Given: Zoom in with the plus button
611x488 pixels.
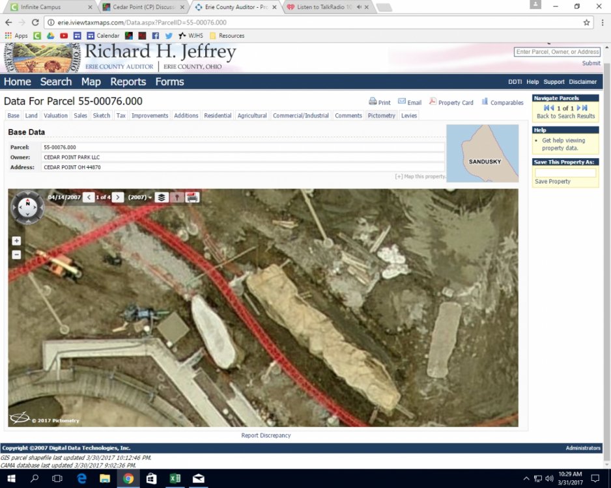Looking at the screenshot, I should pos(16,241).
